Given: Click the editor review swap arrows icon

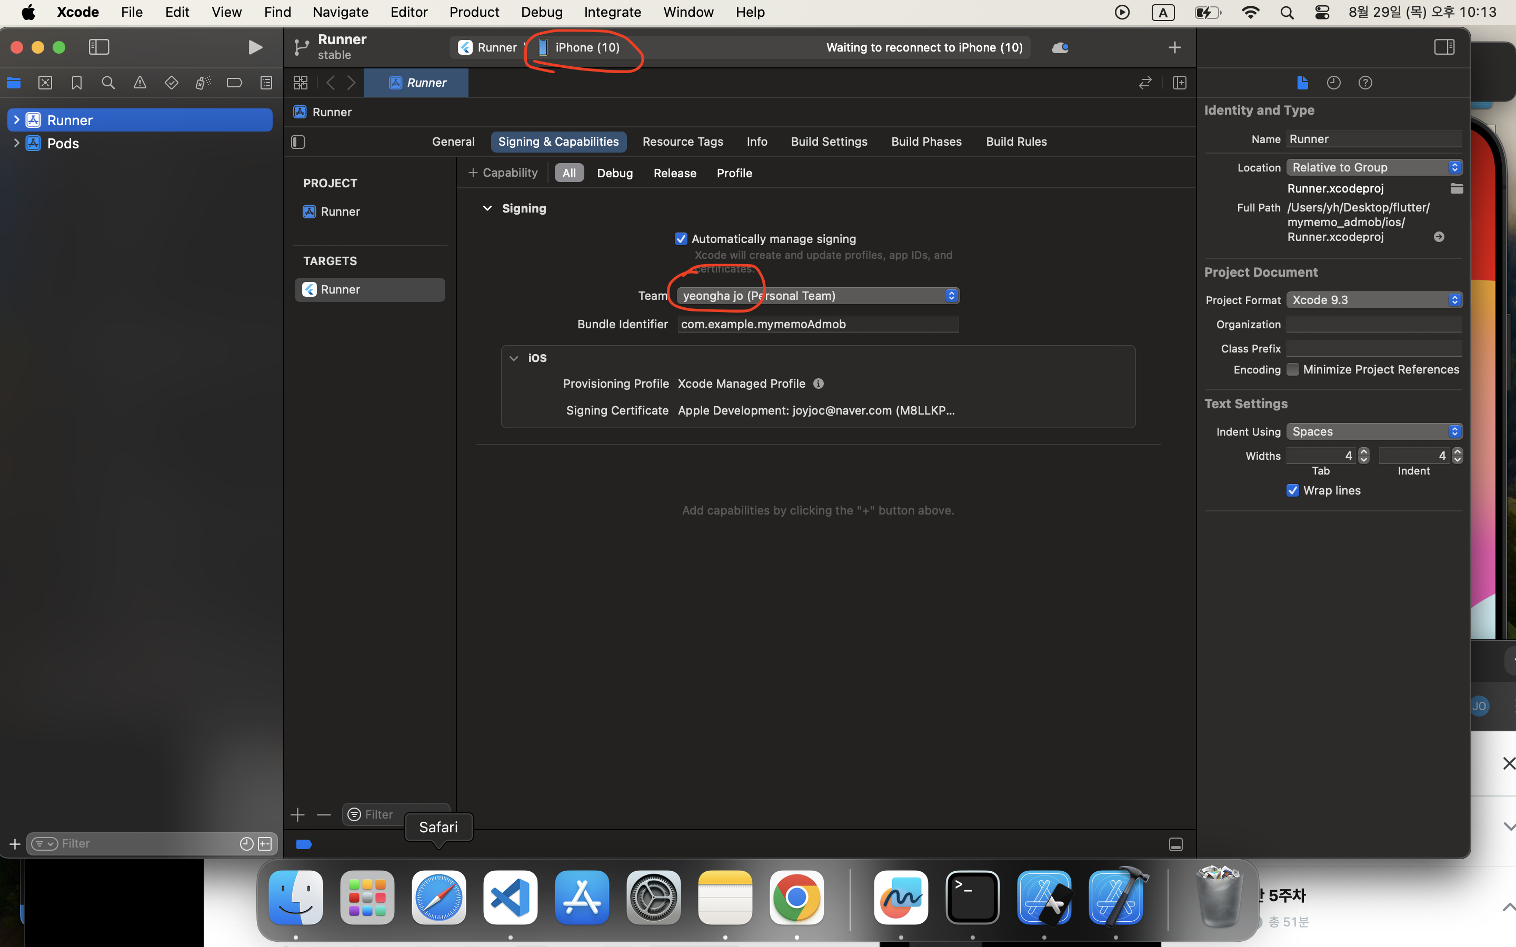Looking at the screenshot, I should 1145,83.
